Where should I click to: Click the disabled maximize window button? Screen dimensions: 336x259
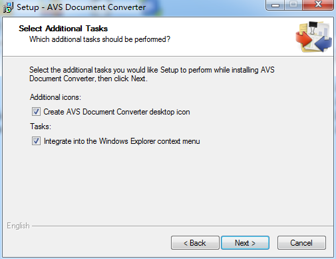click(293, 5)
